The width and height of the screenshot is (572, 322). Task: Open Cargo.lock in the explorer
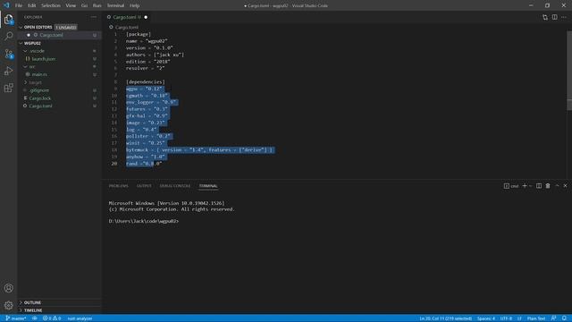(x=40, y=98)
